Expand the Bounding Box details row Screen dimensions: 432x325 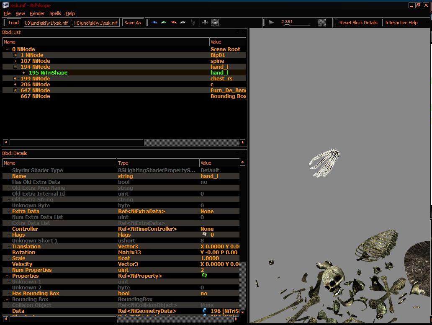7,299
